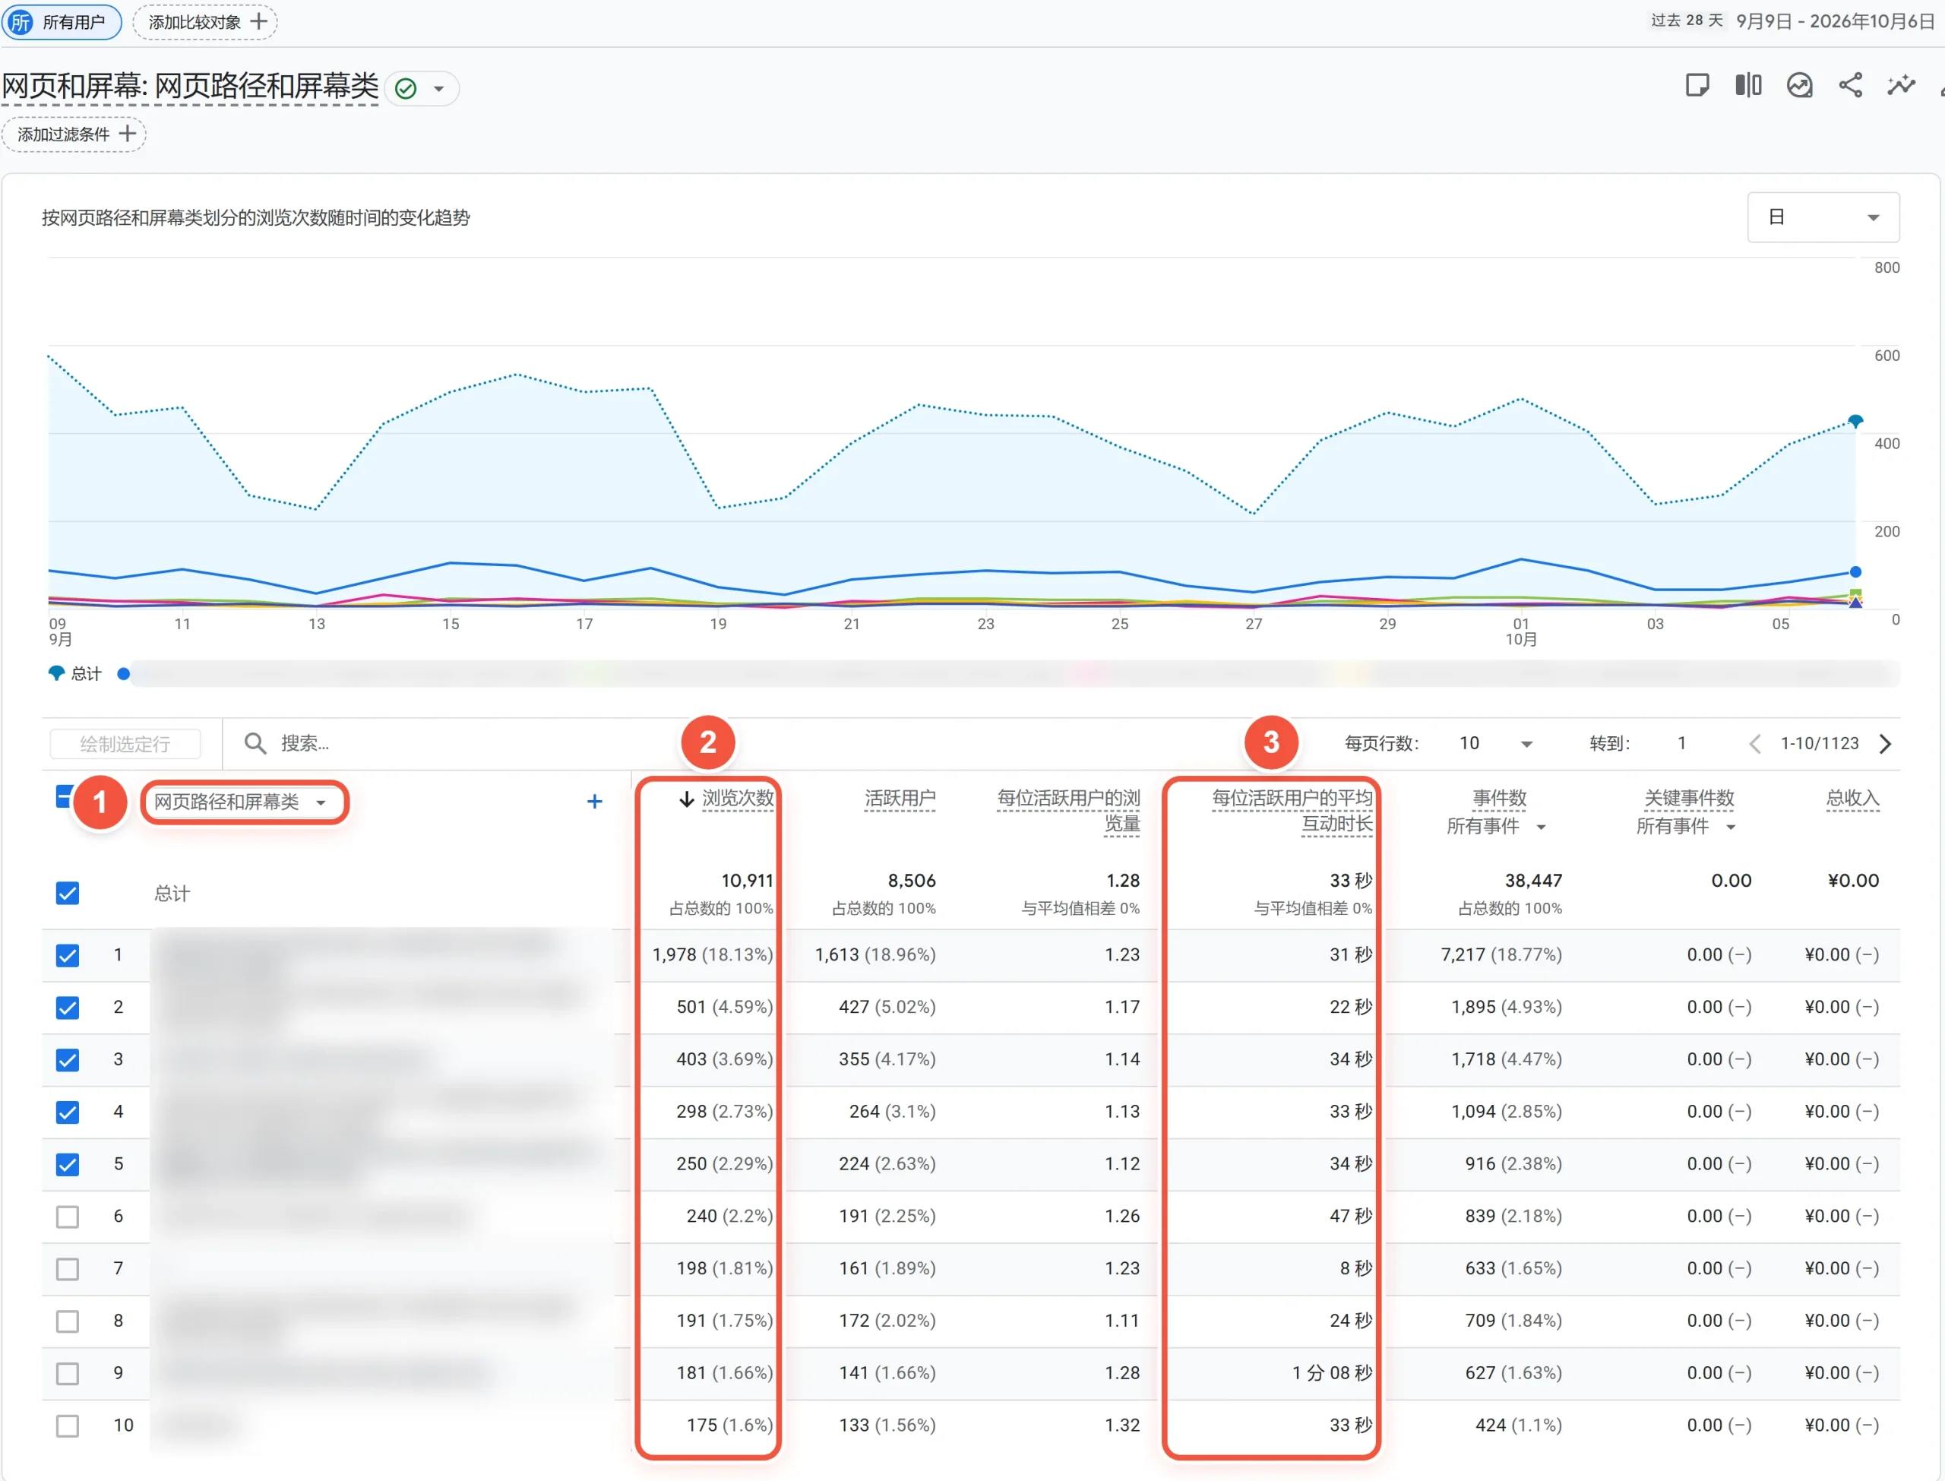Click the 绘制选定行 button

pyautogui.click(x=125, y=744)
